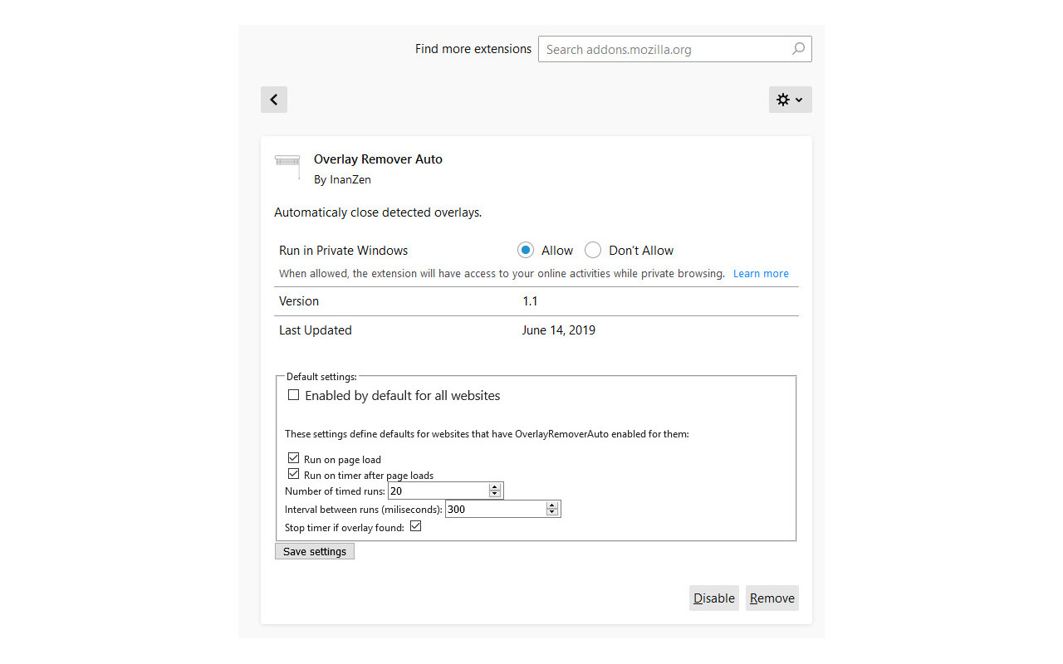Click the Last Updated label
1063x664 pixels.
[x=316, y=330]
